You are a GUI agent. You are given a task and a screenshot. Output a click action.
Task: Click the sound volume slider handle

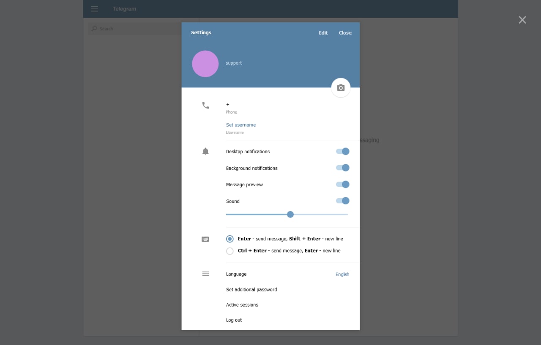coord(290,215)
